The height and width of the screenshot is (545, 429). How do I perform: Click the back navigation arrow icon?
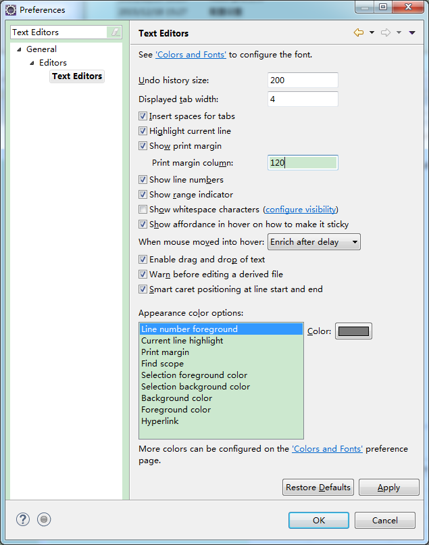[x=359, y=32]
